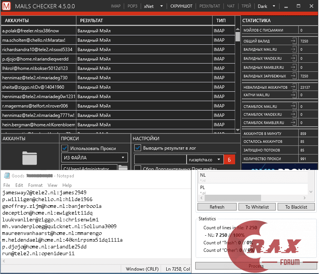Toggle Использовать Прокси checkbox
The image size is (319, 274).
(x=65, y=148)
